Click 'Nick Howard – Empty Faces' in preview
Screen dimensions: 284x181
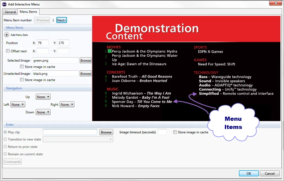click(136, 106)
